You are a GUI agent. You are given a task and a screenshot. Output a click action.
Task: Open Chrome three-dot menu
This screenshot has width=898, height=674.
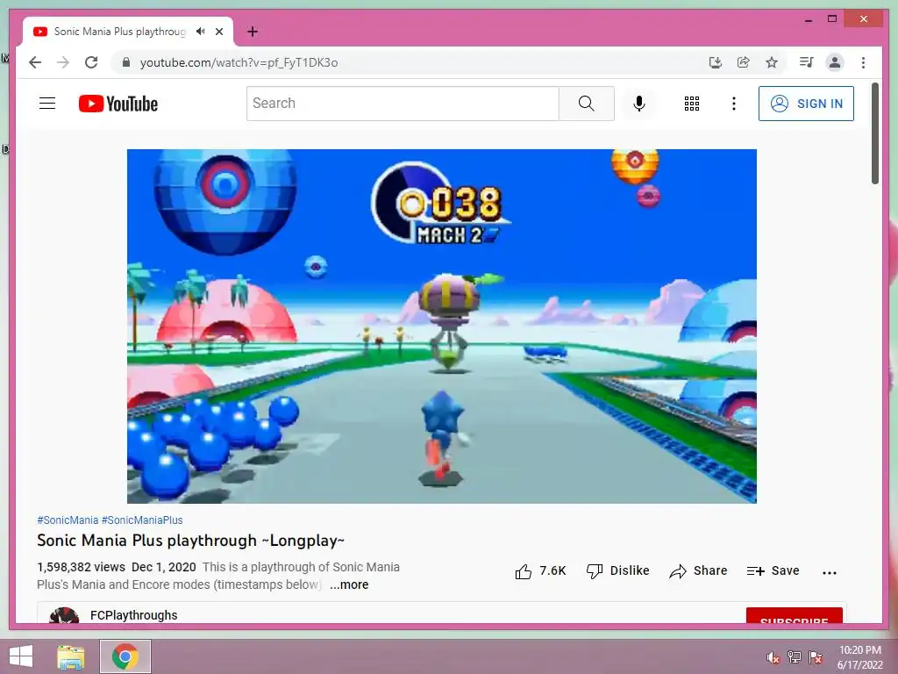(863, 62)
